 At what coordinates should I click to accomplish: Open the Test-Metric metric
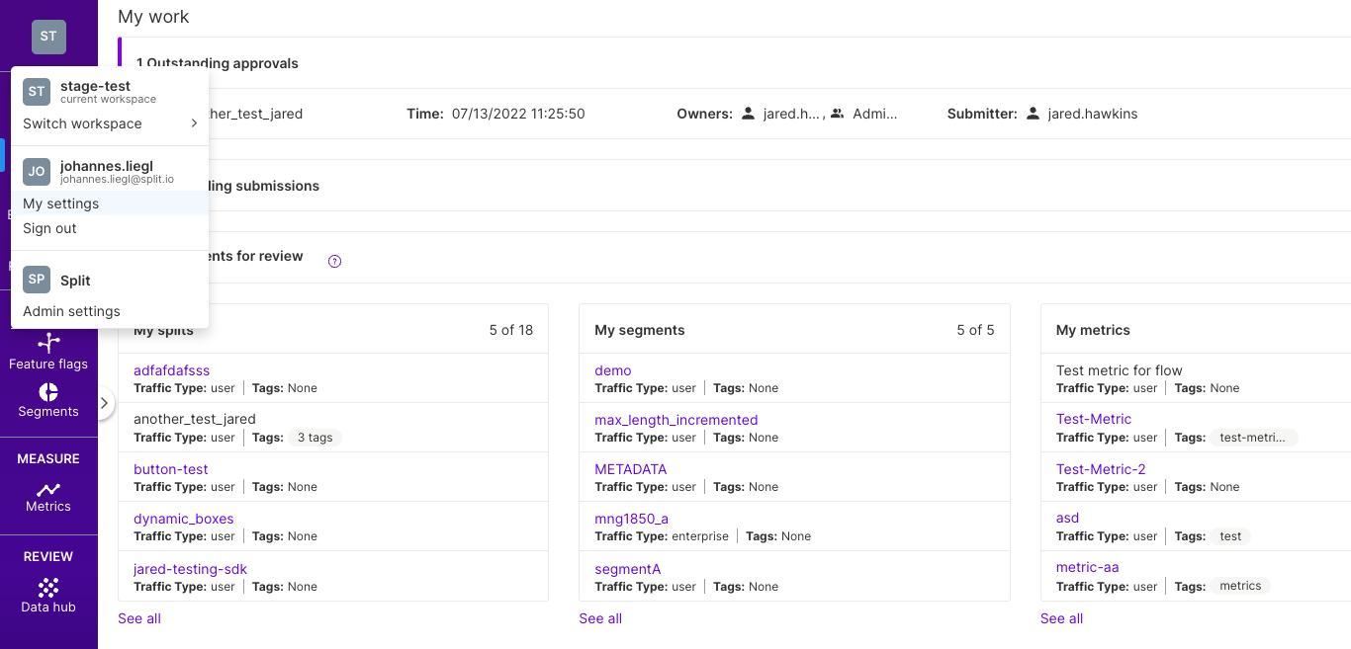click(1094, 419)
